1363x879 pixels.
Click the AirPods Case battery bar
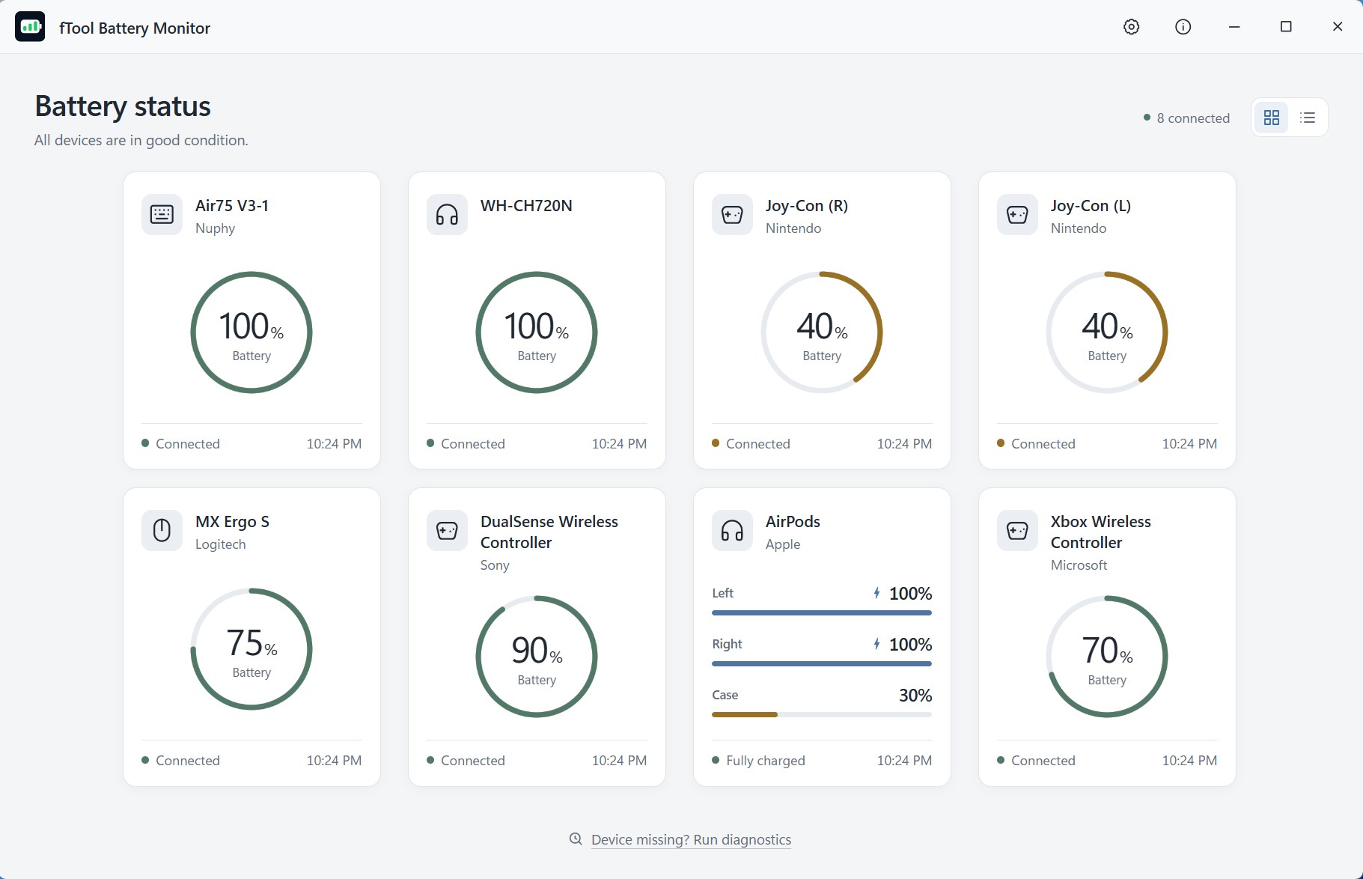[x=822, y=714]
